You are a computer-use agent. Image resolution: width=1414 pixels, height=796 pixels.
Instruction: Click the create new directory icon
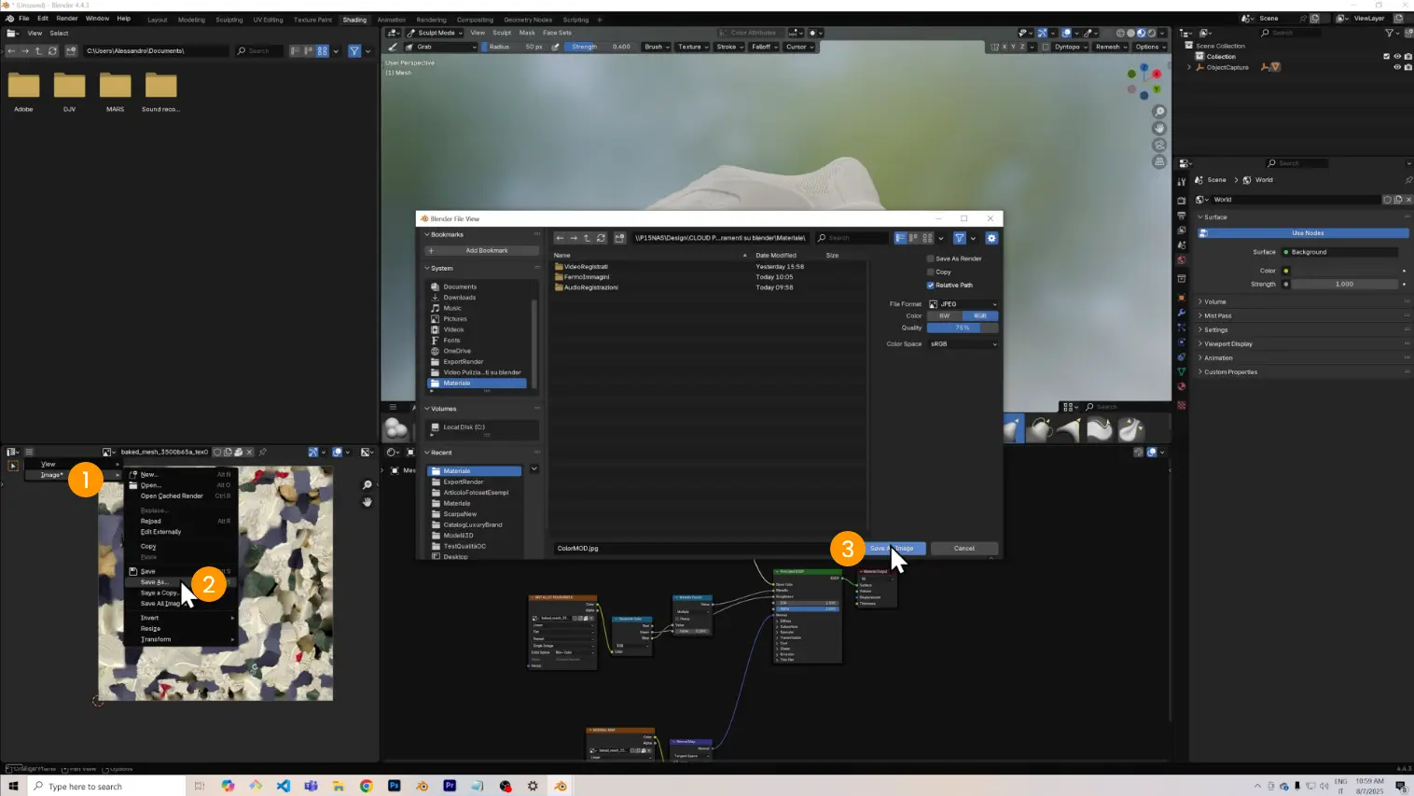tap(619, 238)
